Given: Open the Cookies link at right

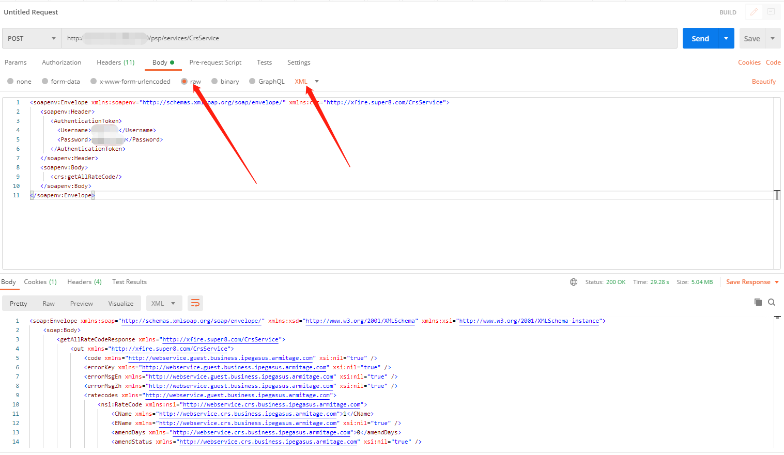Looking at the screenshot, I should 749,62.
